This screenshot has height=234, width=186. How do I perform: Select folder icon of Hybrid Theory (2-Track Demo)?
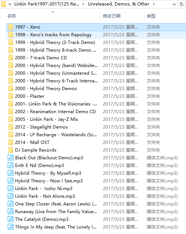[x=11, y=42]
